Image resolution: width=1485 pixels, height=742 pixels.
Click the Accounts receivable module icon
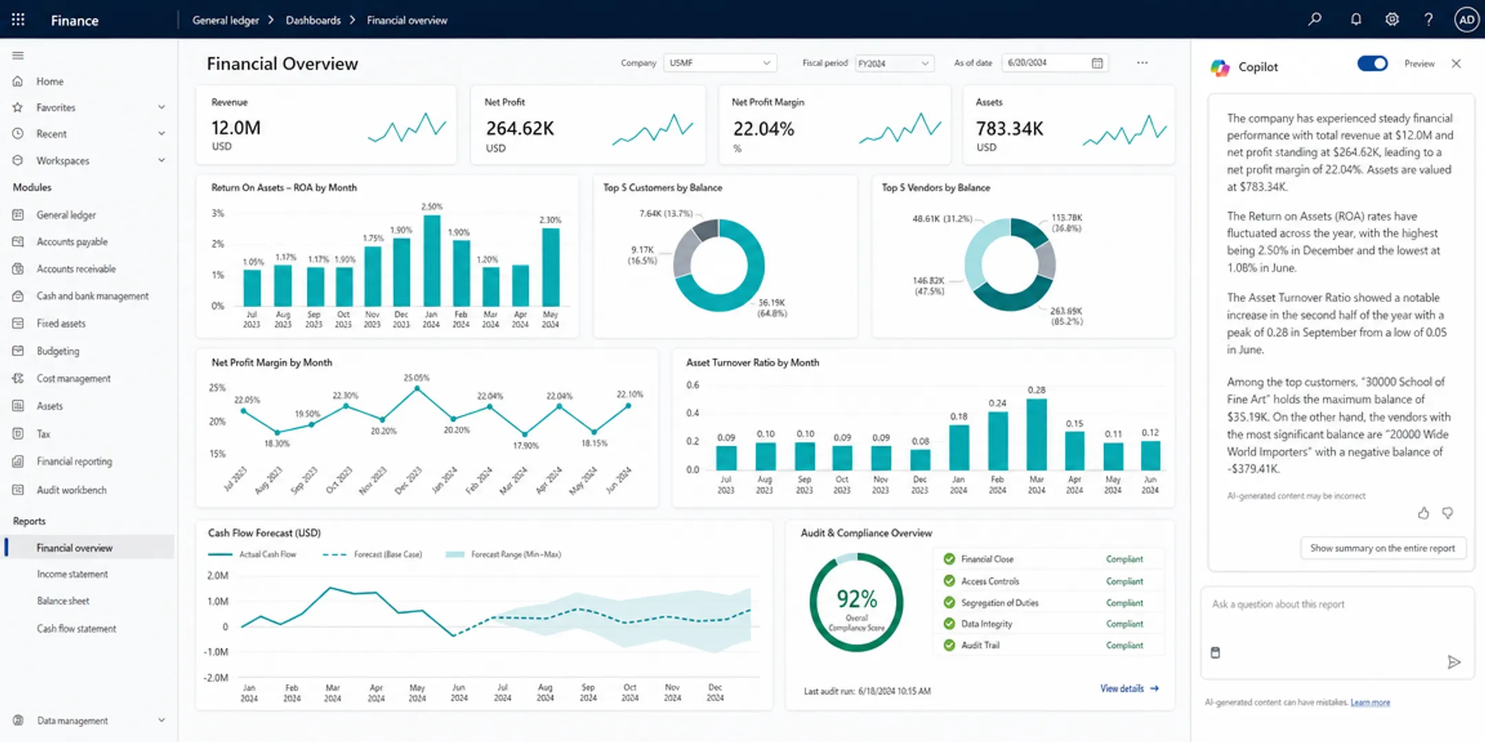[x=18, y=269]
